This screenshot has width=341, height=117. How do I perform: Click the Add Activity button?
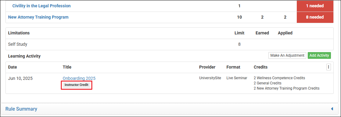tap(319, 55)
